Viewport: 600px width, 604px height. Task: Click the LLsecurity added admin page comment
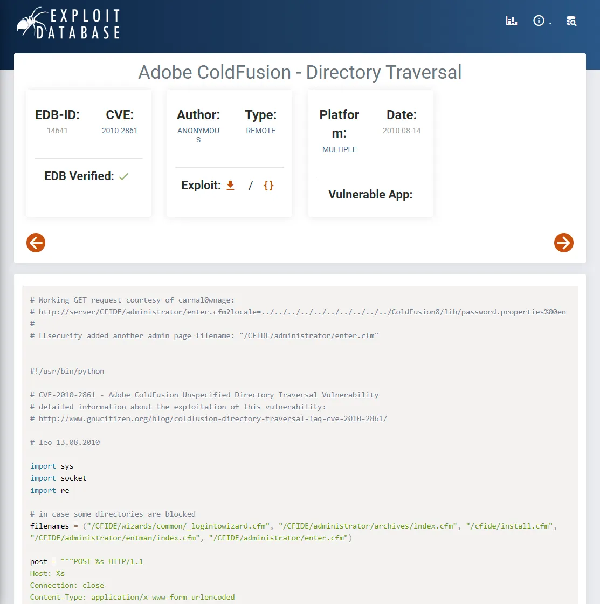204,335
